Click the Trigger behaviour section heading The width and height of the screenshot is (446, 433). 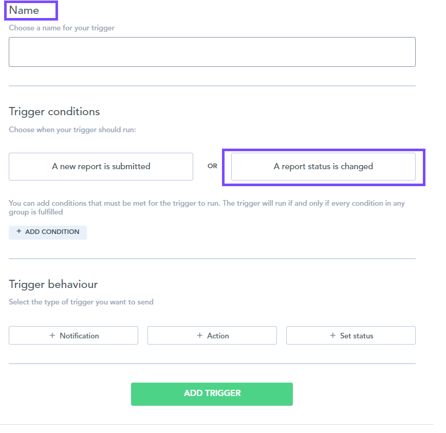[53, 284]
